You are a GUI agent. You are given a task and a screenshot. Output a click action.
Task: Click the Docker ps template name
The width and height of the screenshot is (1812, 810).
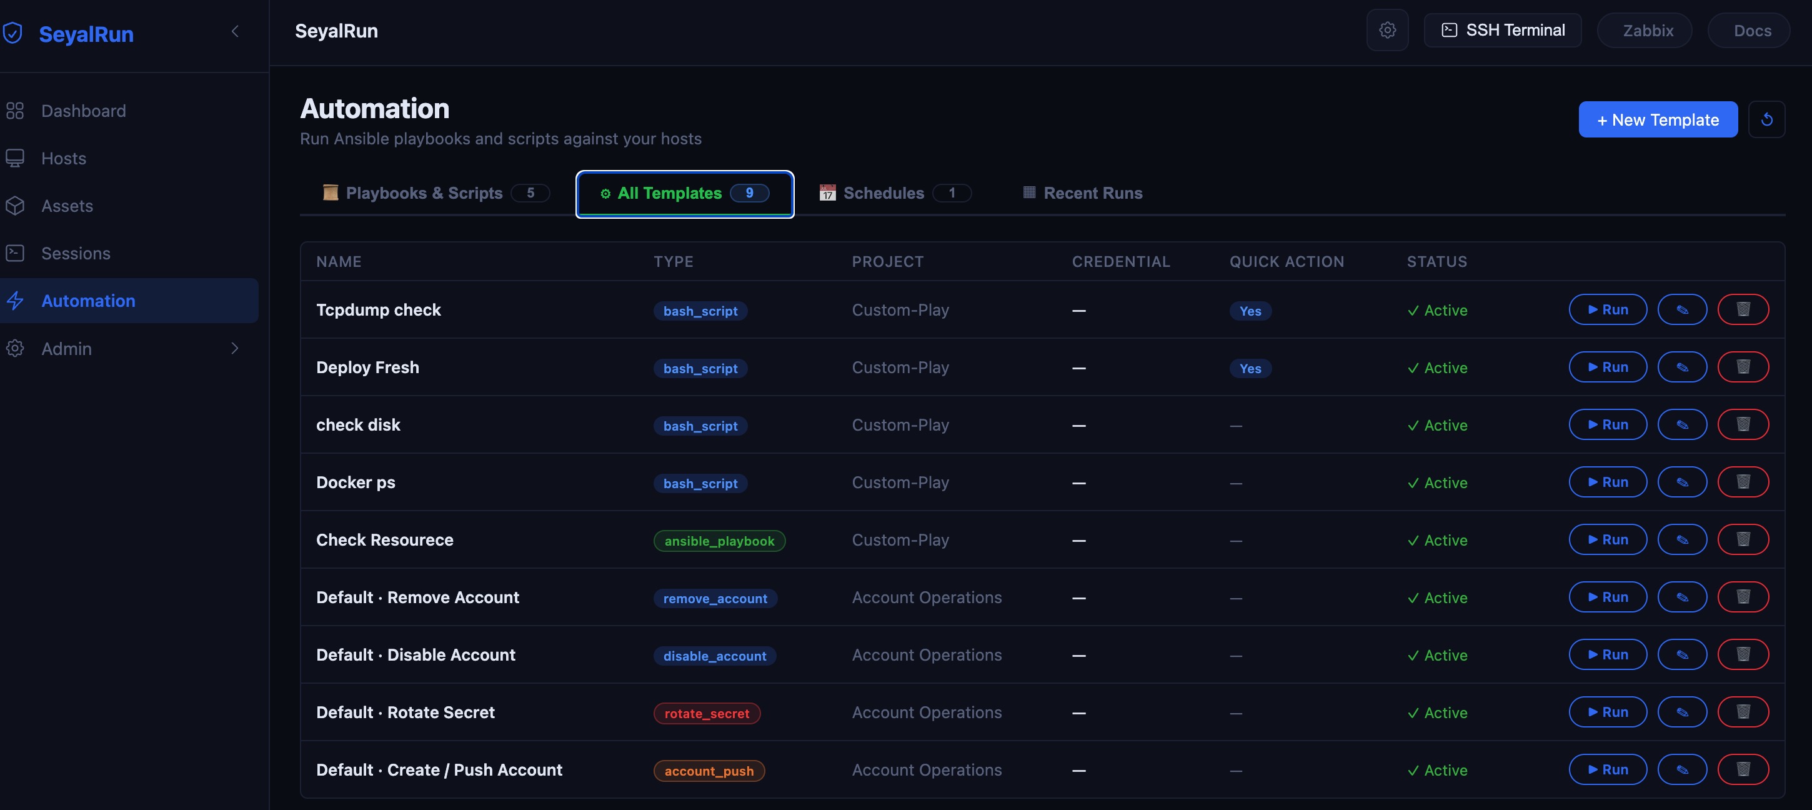click(356, 482)
